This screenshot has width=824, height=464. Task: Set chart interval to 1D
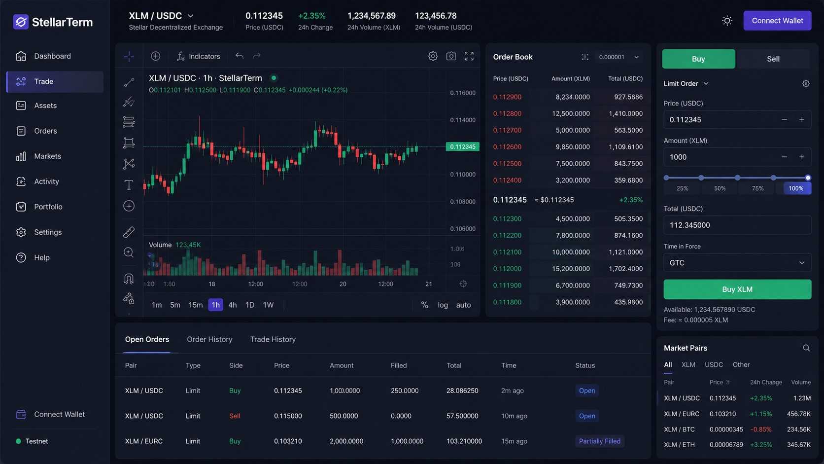coord(250,305)
